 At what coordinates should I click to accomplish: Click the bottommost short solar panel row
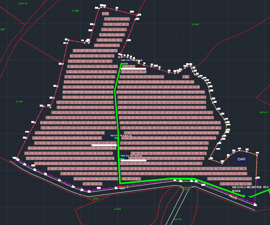click(92, 184)
